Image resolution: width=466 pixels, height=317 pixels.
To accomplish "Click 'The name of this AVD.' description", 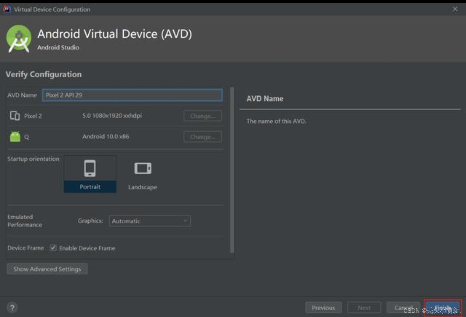I will coord(276,121).
